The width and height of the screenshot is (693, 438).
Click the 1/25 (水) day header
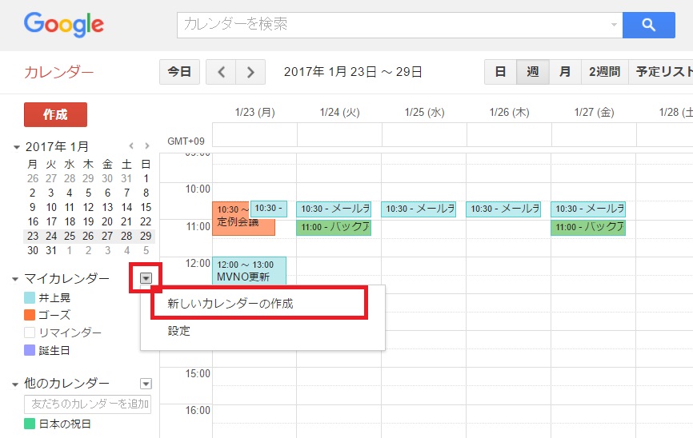tap(425, 112)
